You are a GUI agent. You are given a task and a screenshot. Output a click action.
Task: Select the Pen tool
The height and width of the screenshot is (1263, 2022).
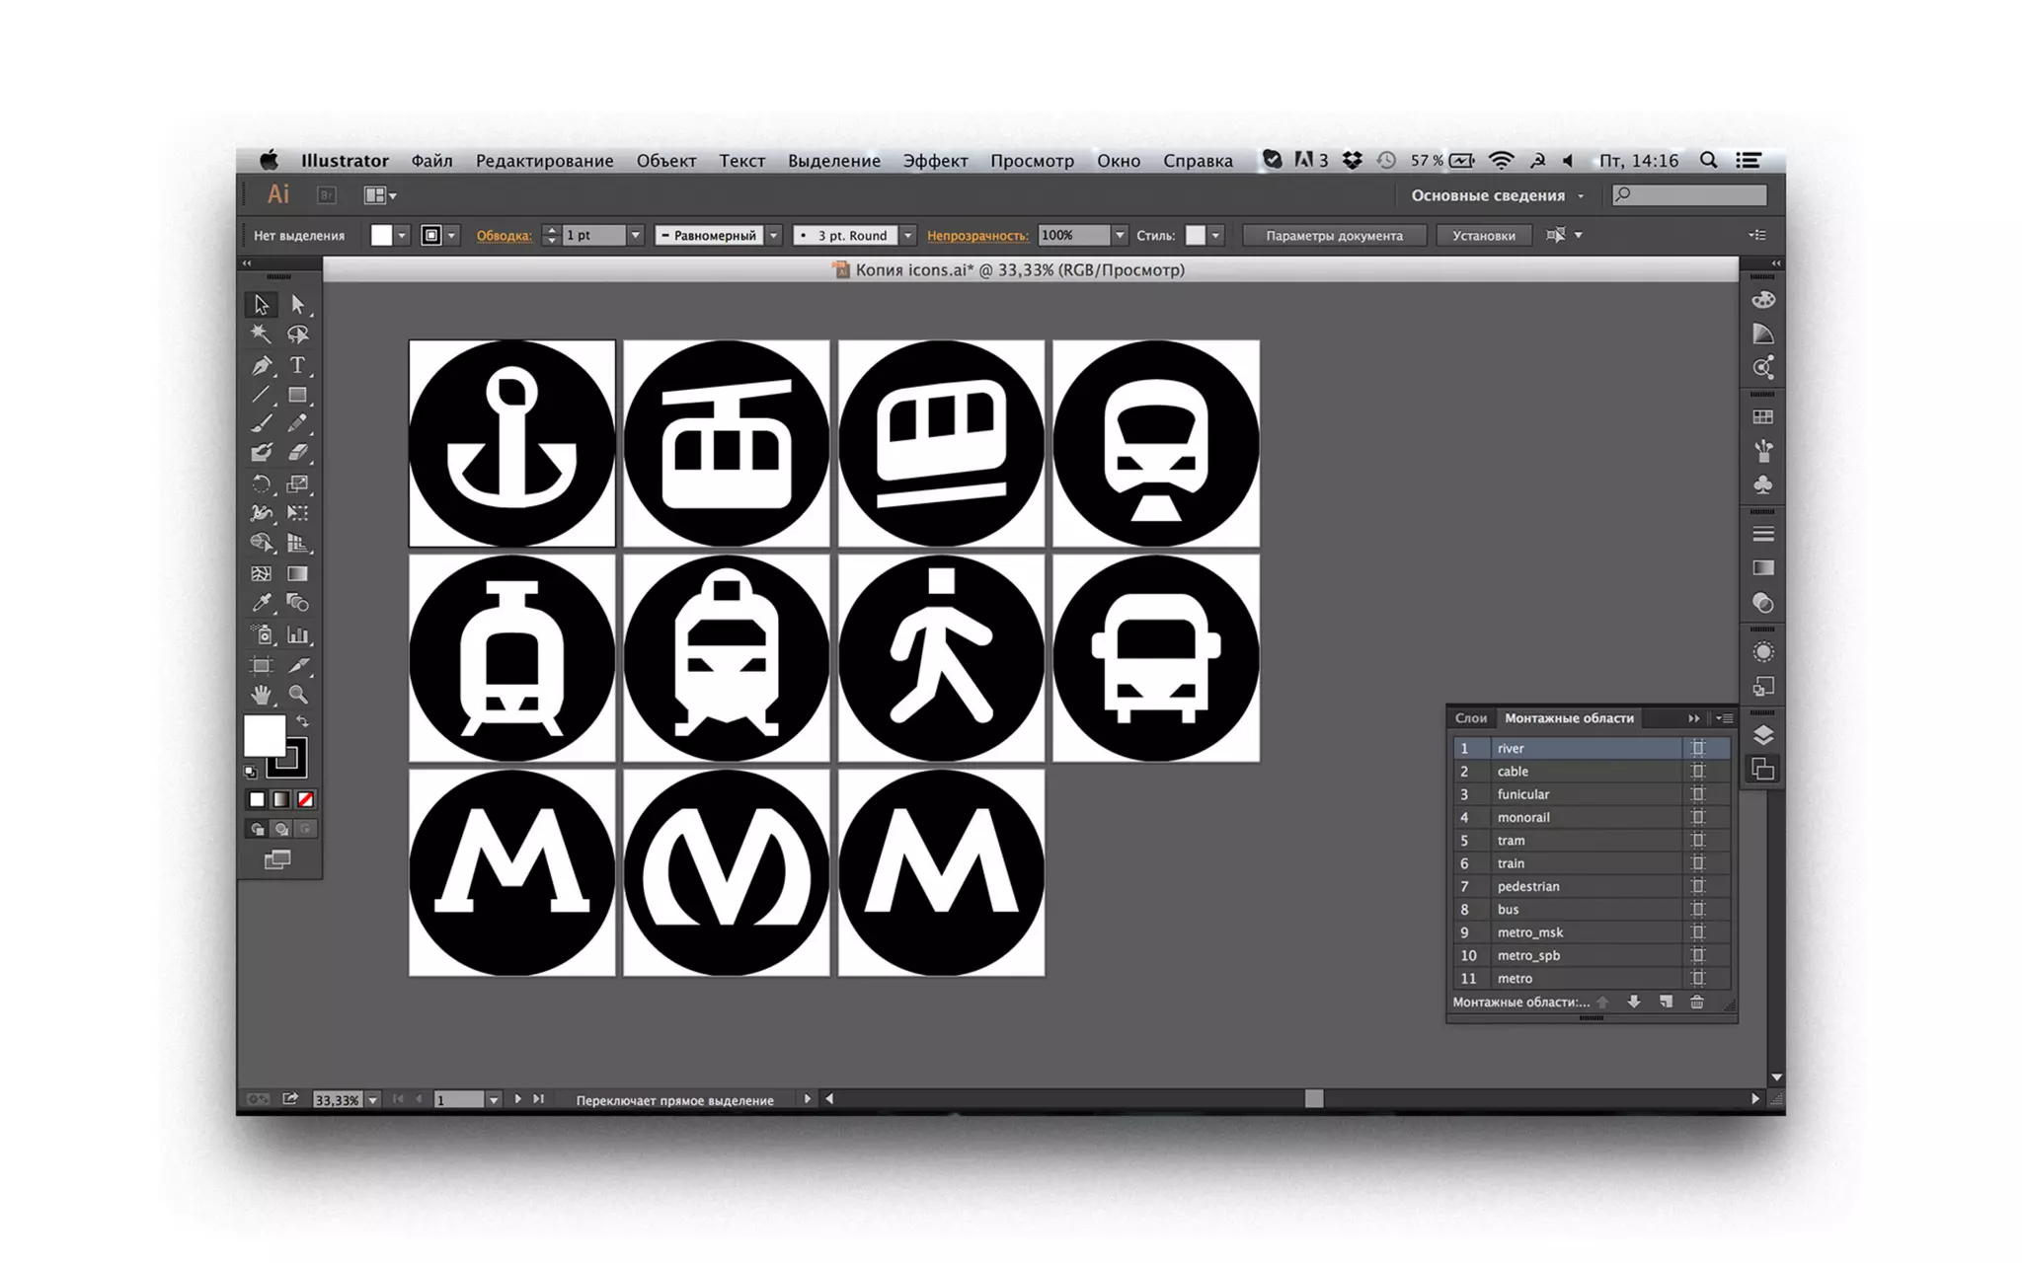262,366
